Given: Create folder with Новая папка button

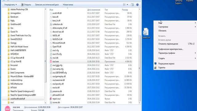Looking at the screenshot, I should (x=68, y=5).
